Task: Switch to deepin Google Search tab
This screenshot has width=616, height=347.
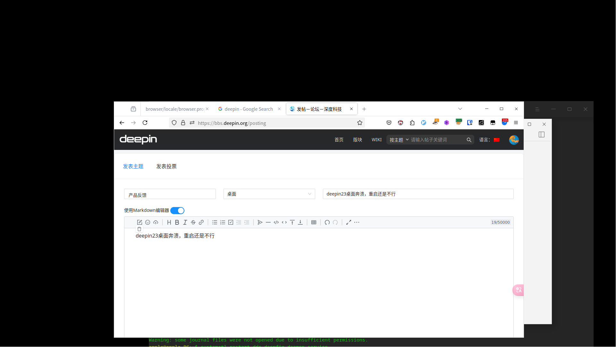Action: [249, 109]
